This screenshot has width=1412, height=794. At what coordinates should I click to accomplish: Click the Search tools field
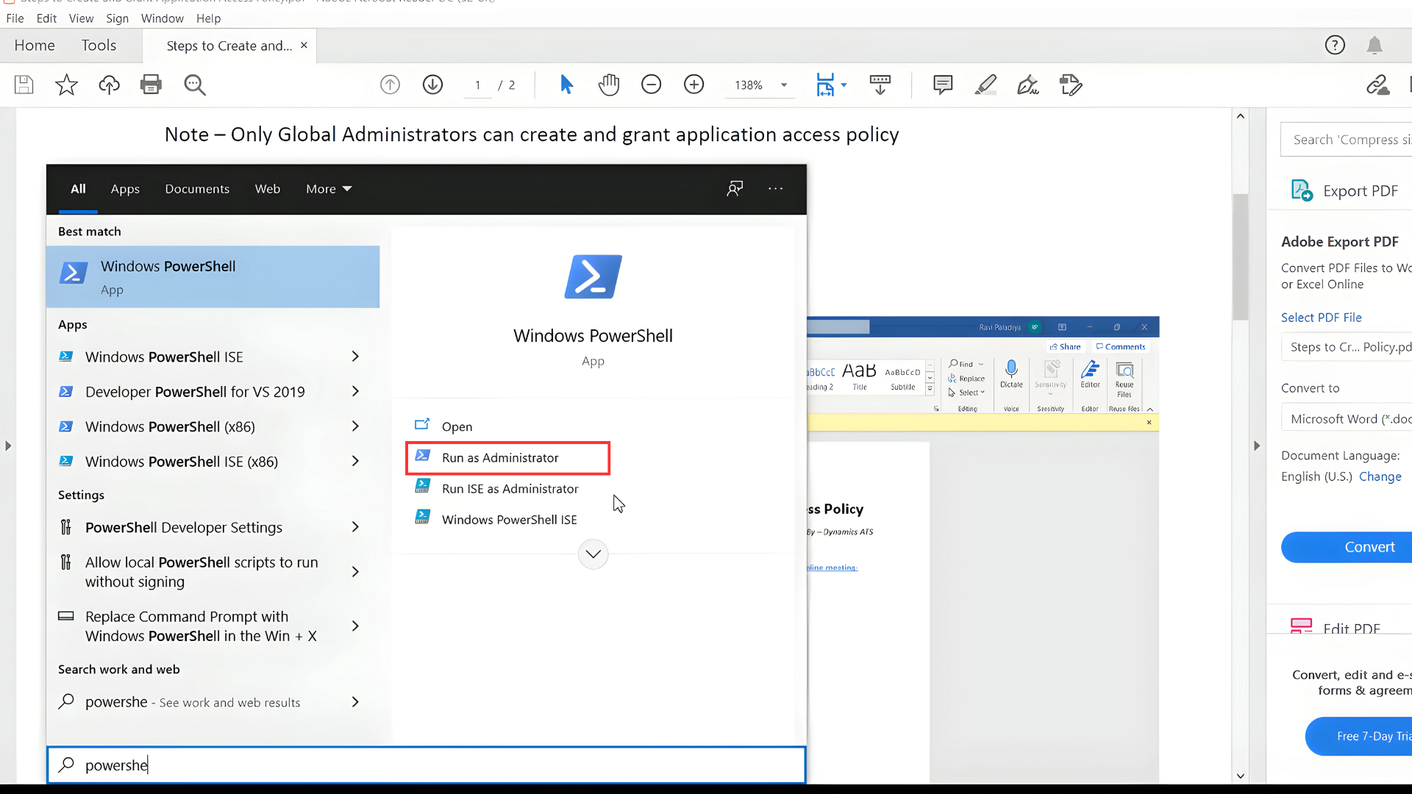pyautogui.click(x=1347, y=140)
